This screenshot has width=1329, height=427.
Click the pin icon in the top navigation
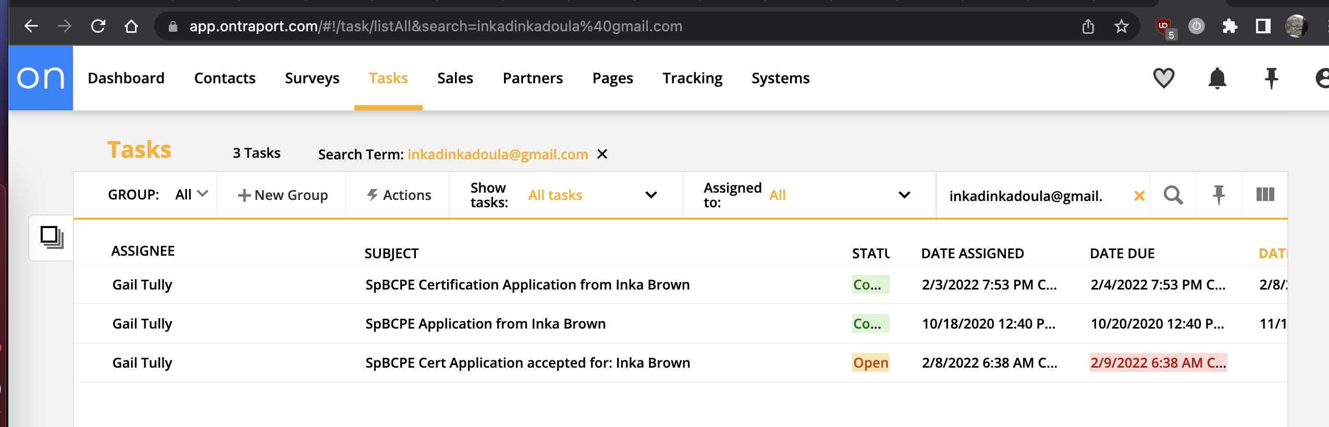click(1272, 79)
